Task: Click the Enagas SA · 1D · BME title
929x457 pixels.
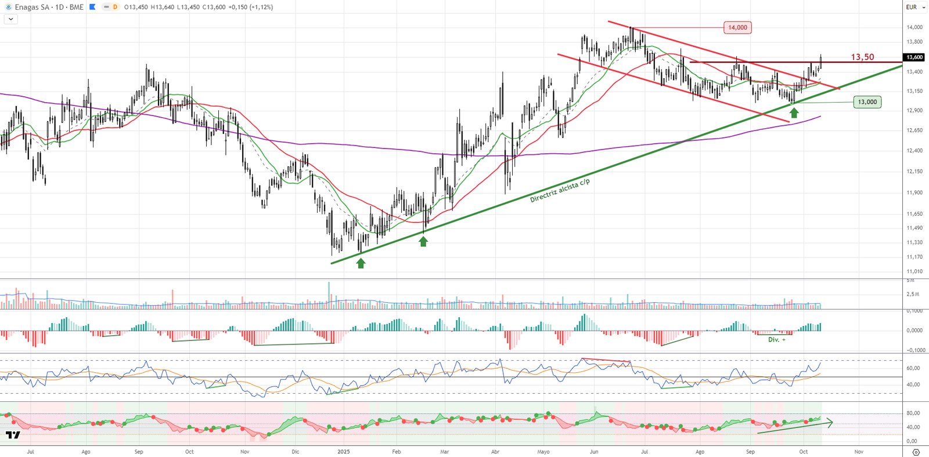Action: click(x=49, y=7)
